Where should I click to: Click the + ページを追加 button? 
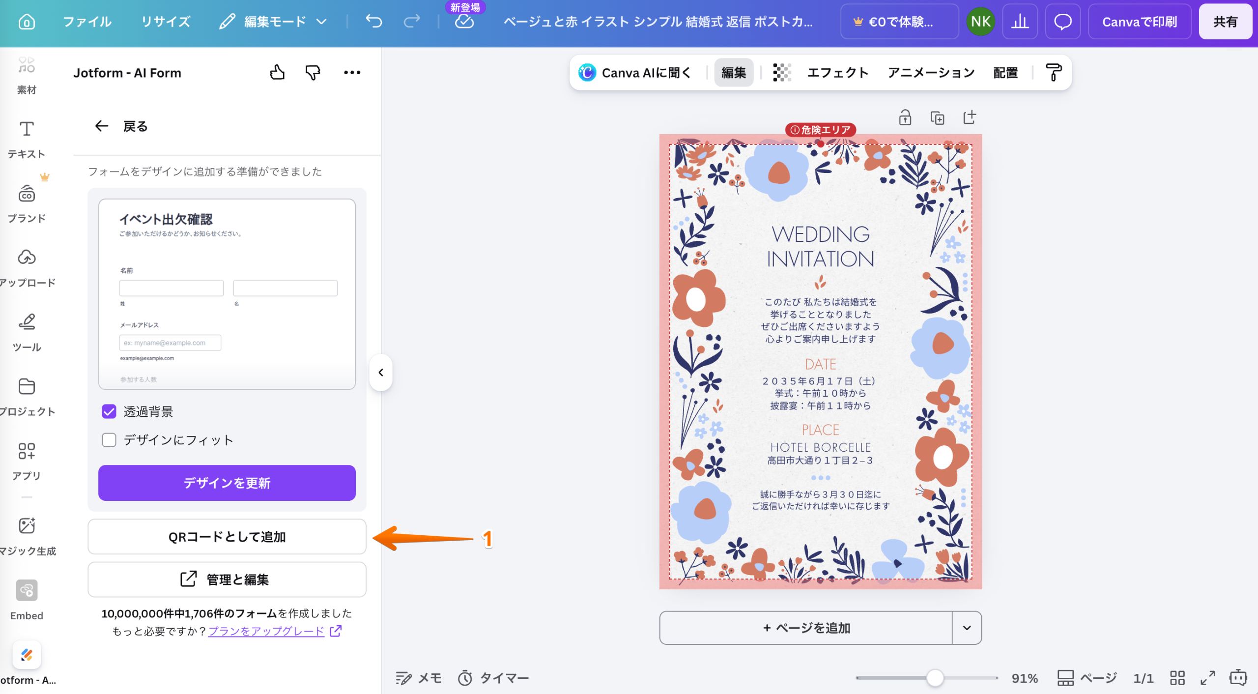[806, 628]
